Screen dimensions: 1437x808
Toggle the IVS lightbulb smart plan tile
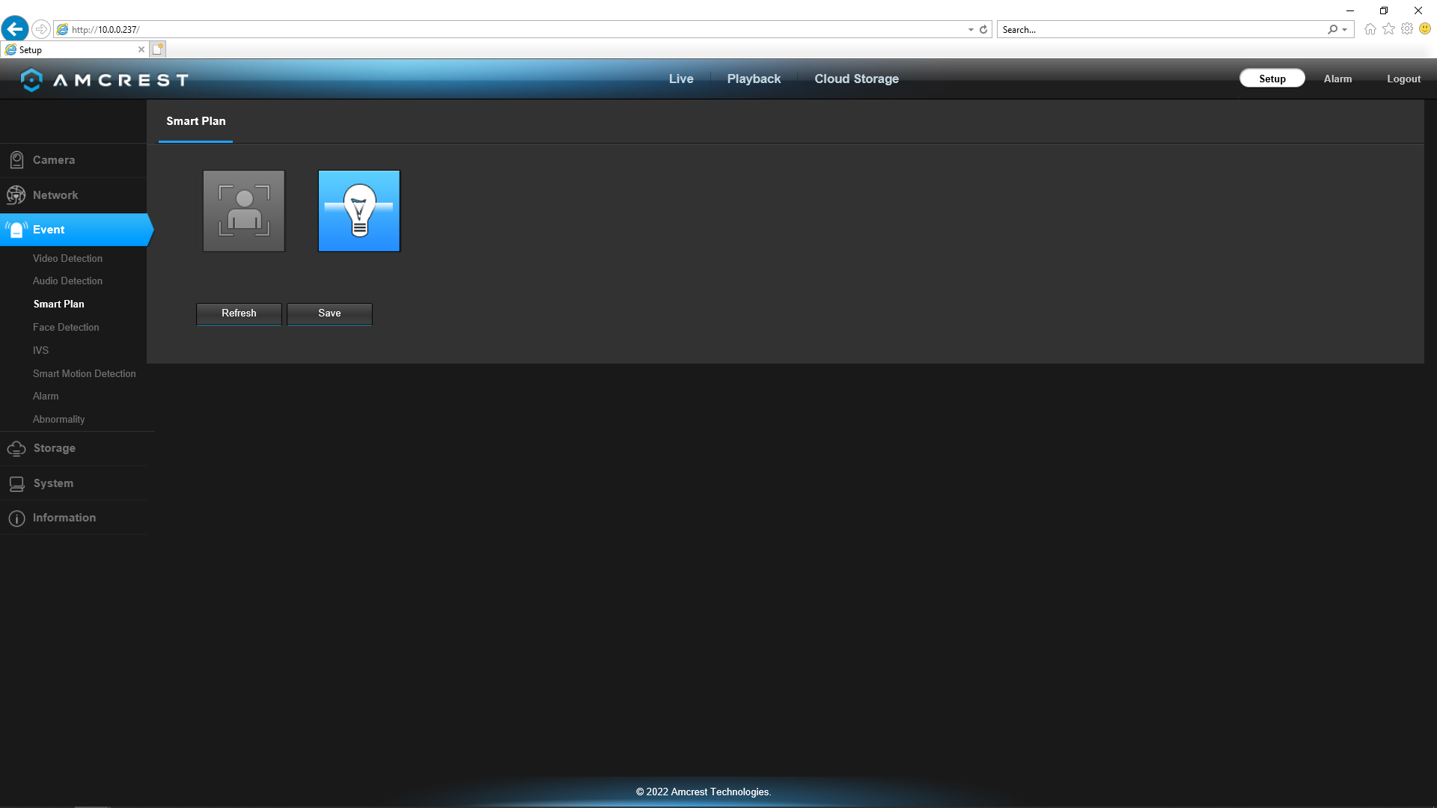[x=359, y=211]
